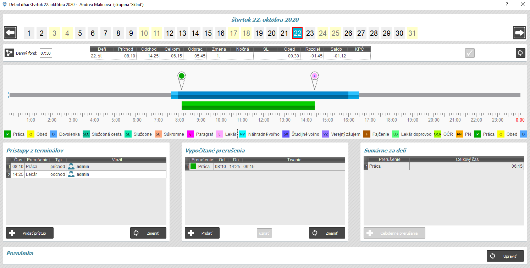Click the Rozdiel -01:45 cell
This screenshot has height=268, width=530.
click(x=312, y=56)
